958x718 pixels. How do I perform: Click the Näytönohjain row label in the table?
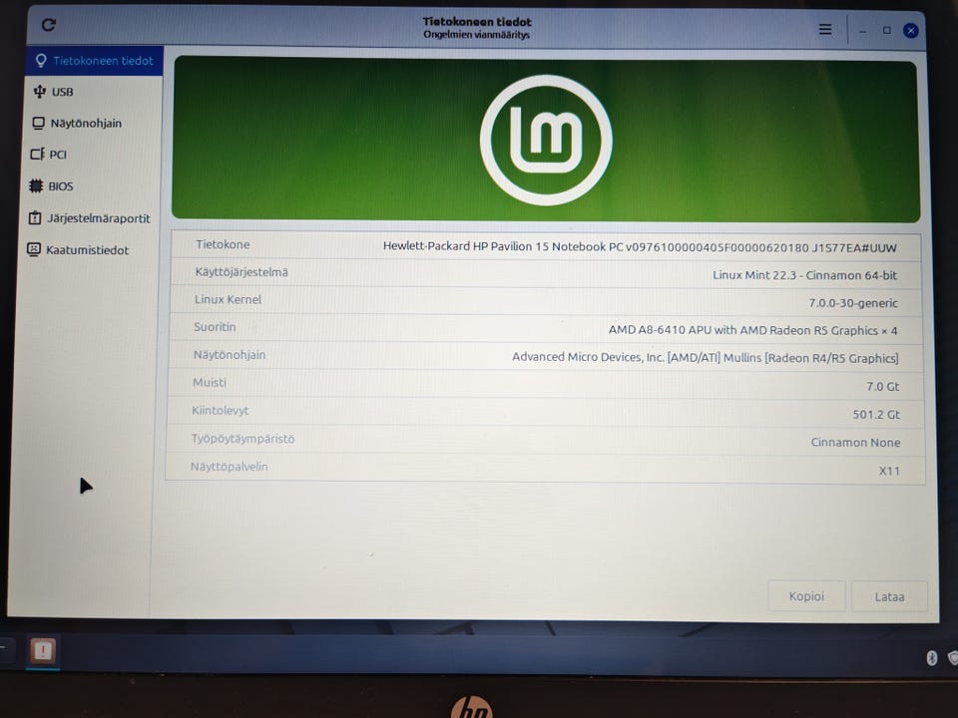(230, 355)
